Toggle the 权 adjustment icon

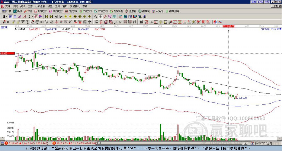click(36, 17)
